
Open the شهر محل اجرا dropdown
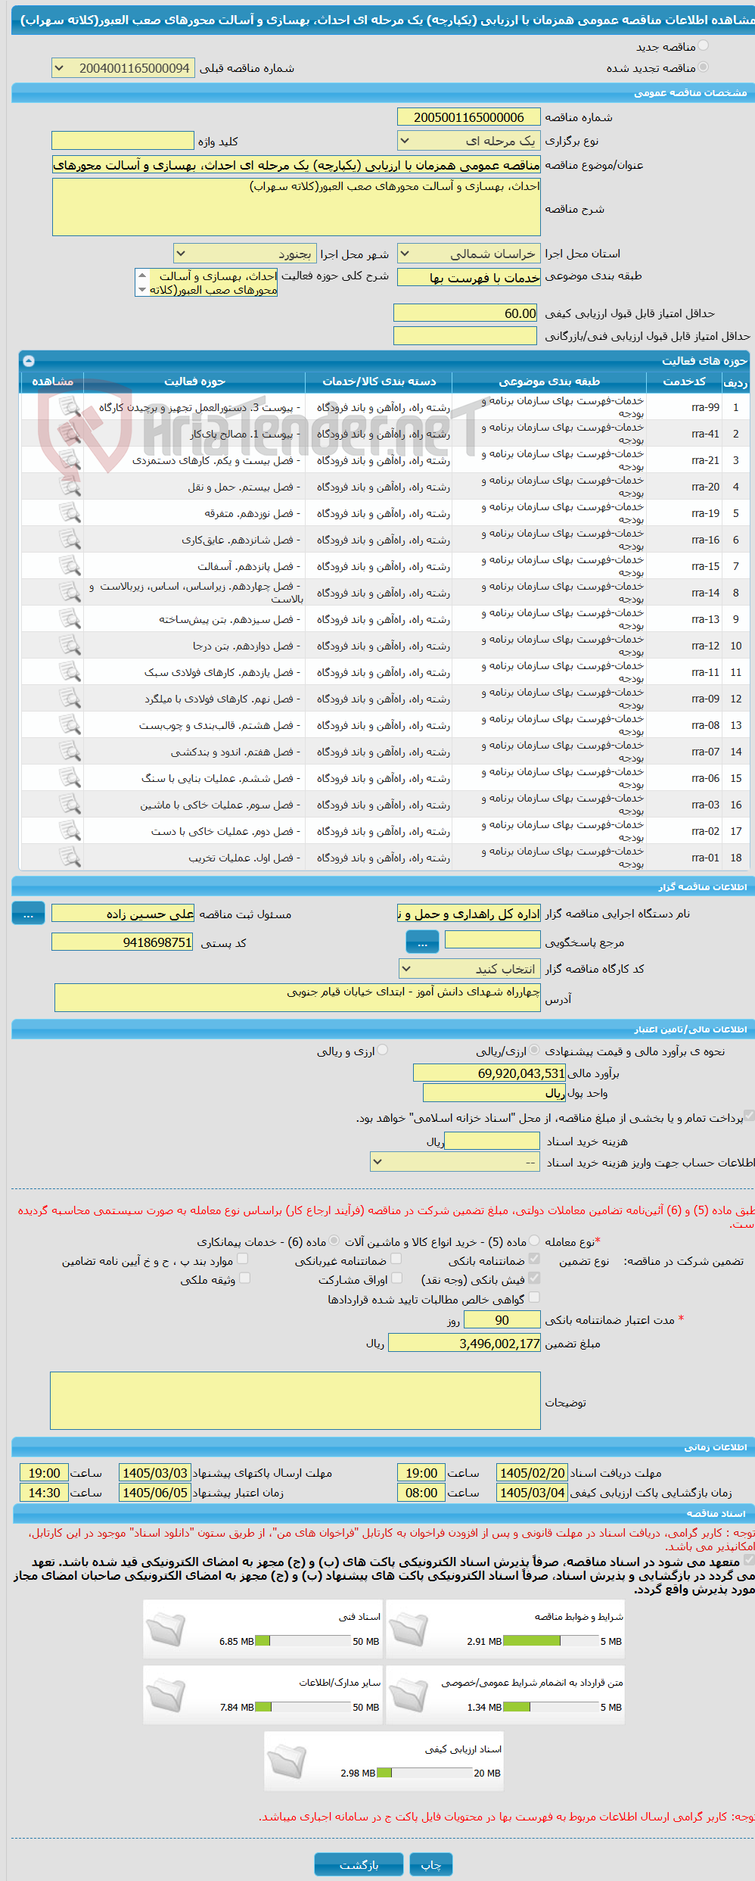coord(244,254)
